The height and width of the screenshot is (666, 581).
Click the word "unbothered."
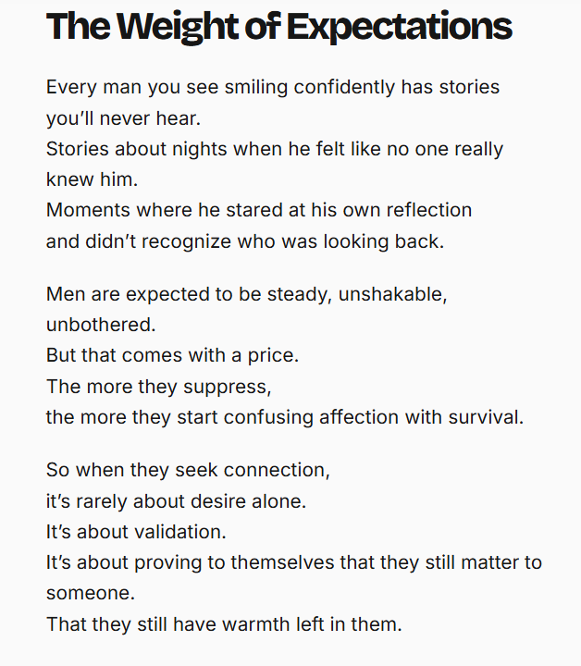100,325
